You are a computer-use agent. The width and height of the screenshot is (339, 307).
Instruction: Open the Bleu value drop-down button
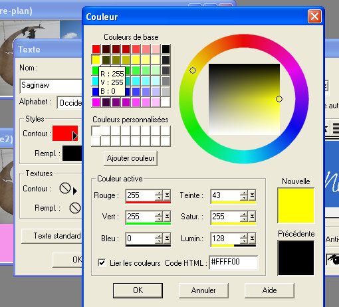[x=167, y=239]
